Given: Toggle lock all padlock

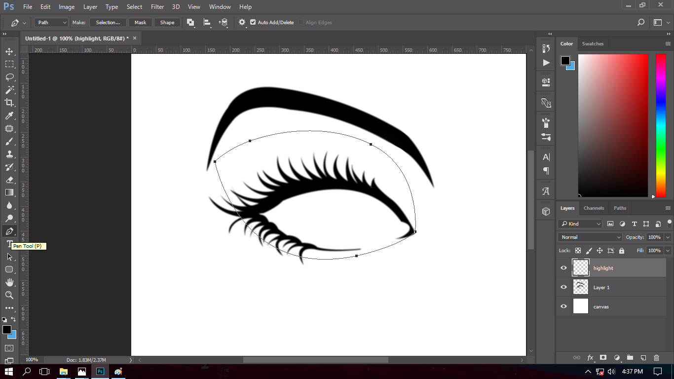Looking at the screenshot, I should click(x=621, y=251).
